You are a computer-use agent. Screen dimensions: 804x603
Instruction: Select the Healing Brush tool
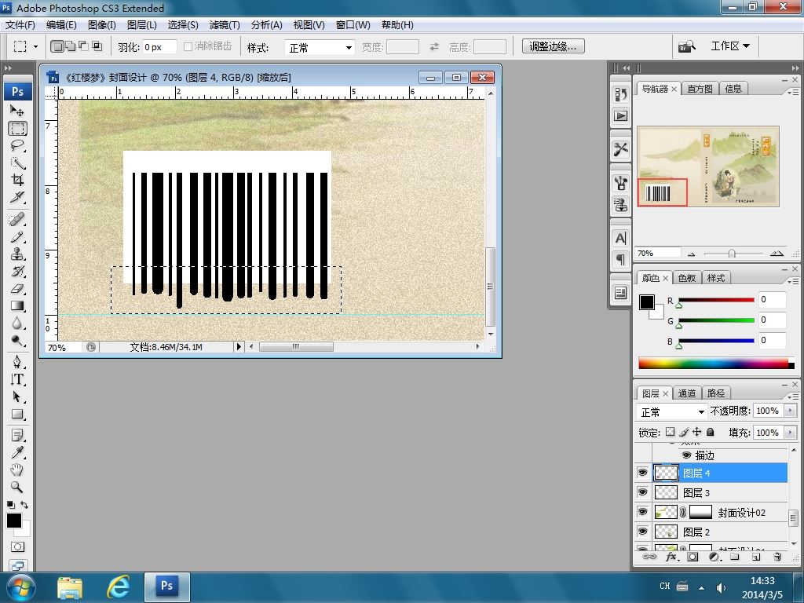[x=17, y=220]
